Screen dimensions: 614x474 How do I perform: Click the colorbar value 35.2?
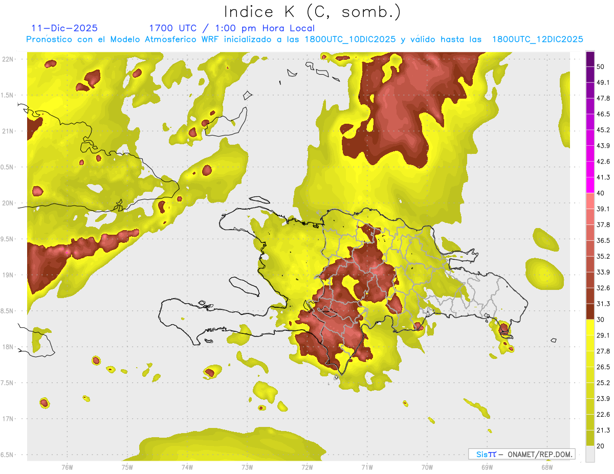click(x=603, y=256)
